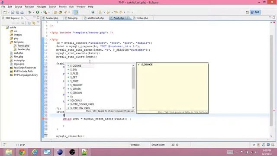The image size is (277, 156).
Task: Minimize the PHP Explorer panel
Action: pos(35,17)
